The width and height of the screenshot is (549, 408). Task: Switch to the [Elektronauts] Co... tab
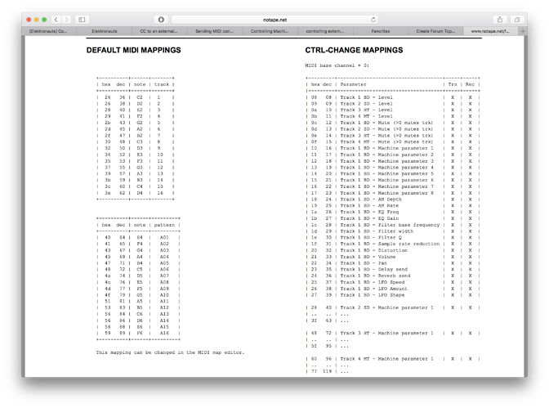pyautogui.click(x=48, y=31)
